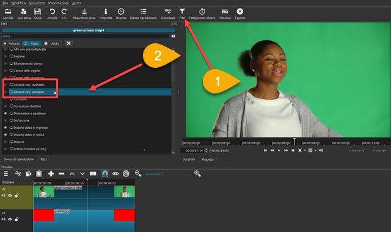Undo the last action with Annulla
391x232 pixels.
pos(52,13)
